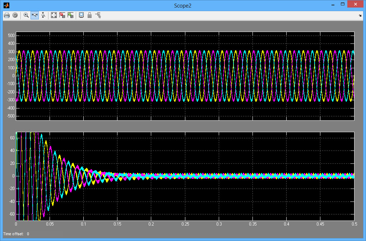The image size is (366, 241).
Task: Click the -300 label on upper y-axis
Action: coord(10,100)
